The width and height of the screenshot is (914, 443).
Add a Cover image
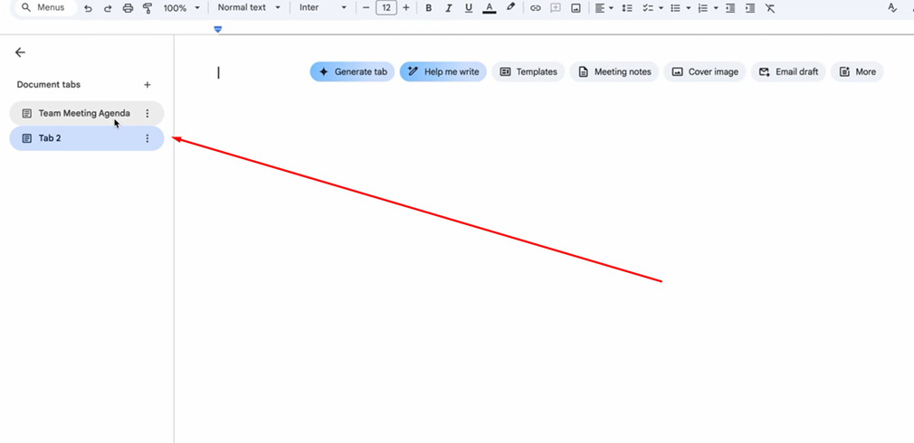click(705, 71)
